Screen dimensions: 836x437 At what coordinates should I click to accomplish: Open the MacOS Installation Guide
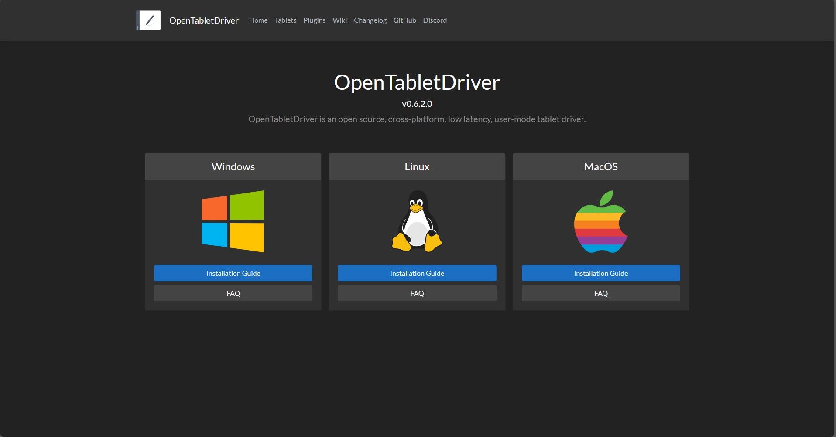(601, 273)
